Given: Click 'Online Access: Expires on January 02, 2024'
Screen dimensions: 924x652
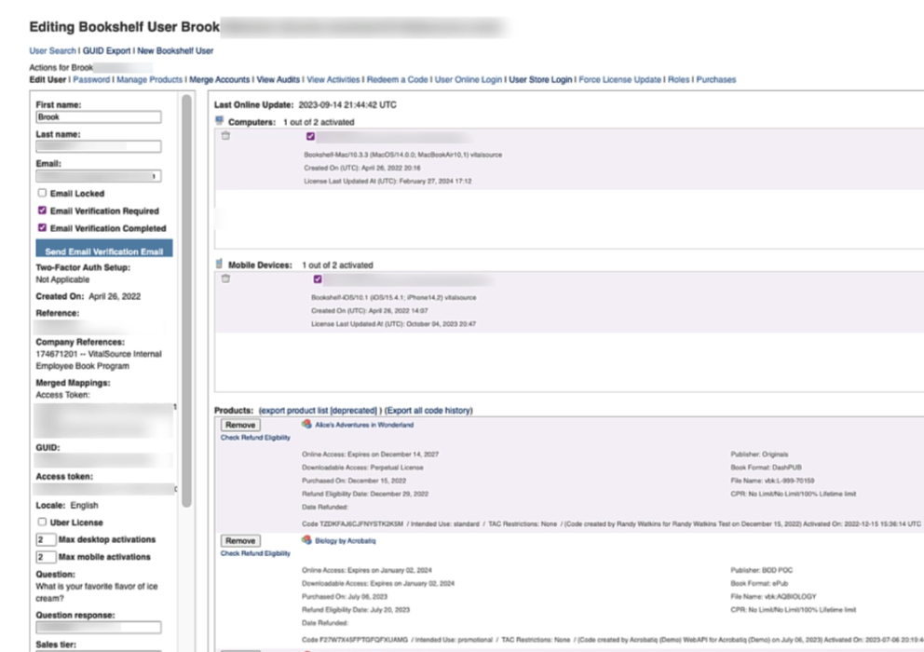Looking at the screenshot, I should [x=367, y=570].
